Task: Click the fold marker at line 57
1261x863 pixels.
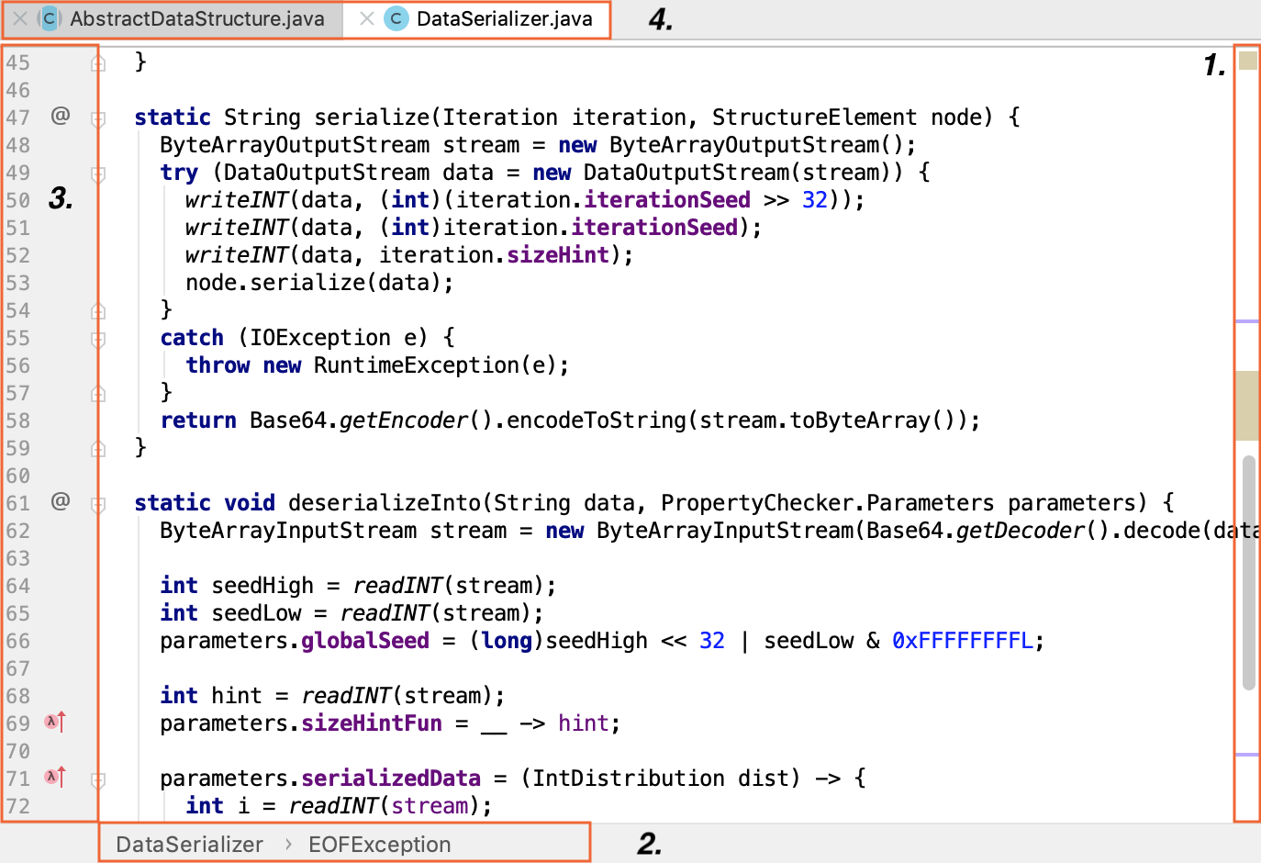Action: (x=97, y=393)
